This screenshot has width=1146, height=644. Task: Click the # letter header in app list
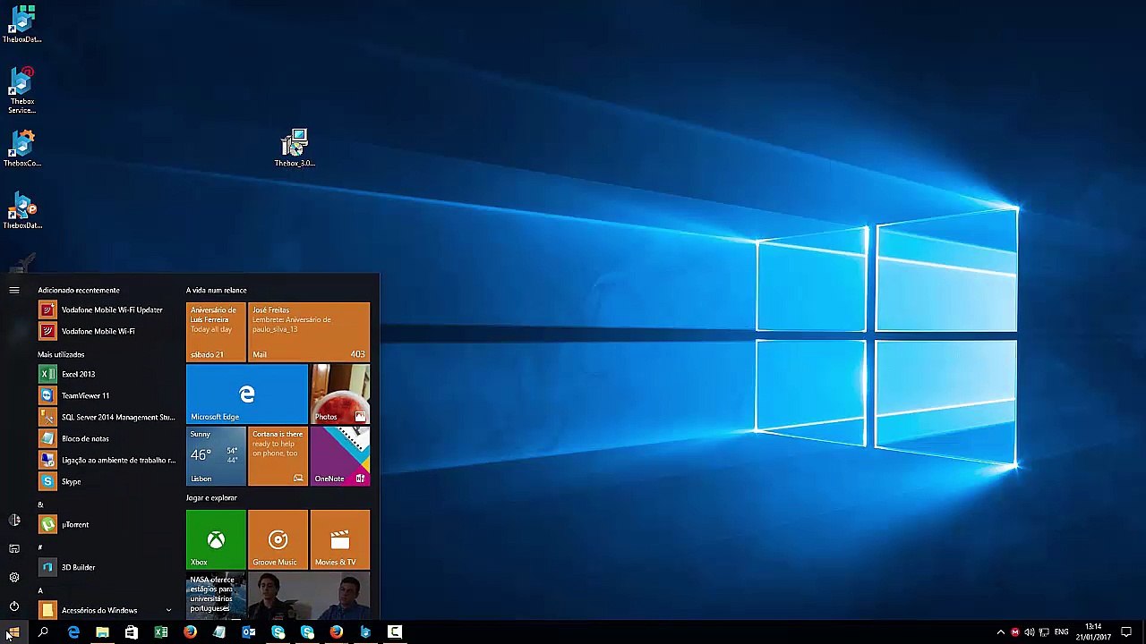coord(40,547)
